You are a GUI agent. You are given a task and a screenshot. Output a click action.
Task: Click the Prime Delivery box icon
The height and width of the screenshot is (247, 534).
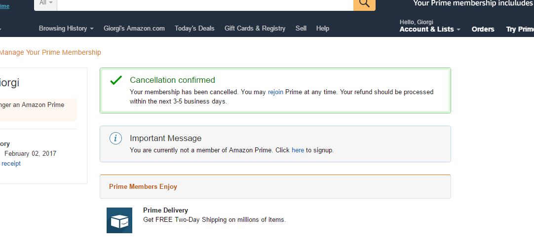[x=119, y=220]
